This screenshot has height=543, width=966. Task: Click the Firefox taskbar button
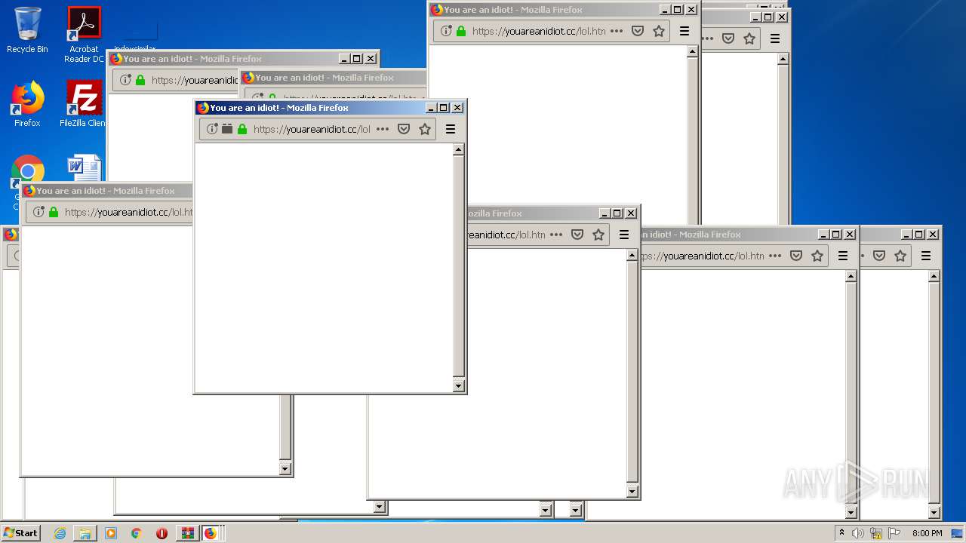pos(211,533)
